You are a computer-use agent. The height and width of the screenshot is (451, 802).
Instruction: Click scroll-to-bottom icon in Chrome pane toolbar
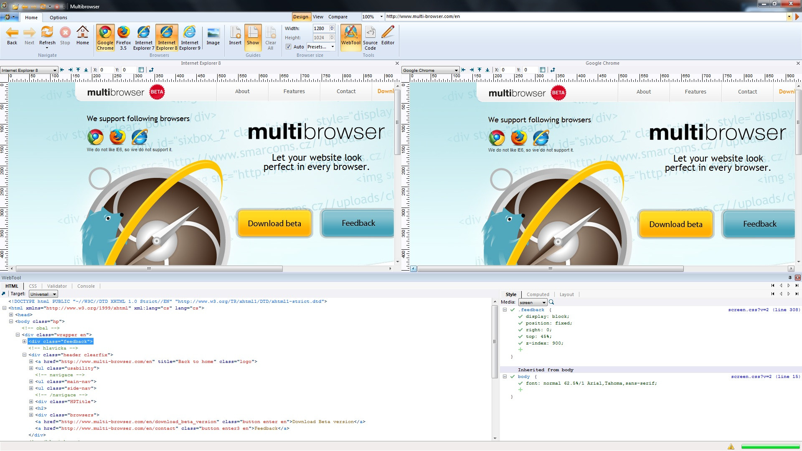pos(487,70)
